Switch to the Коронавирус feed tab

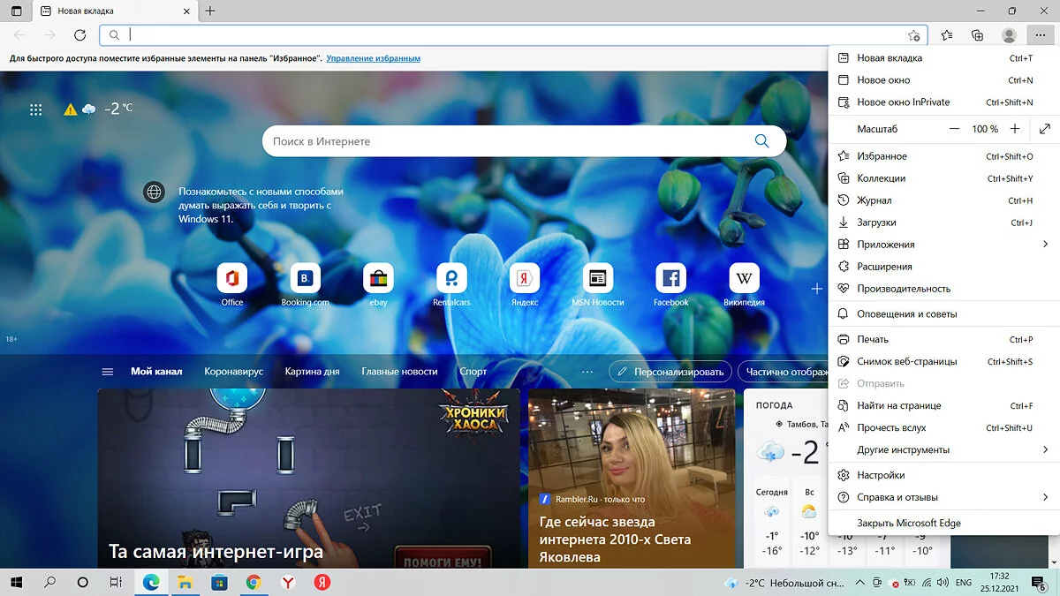233,372
